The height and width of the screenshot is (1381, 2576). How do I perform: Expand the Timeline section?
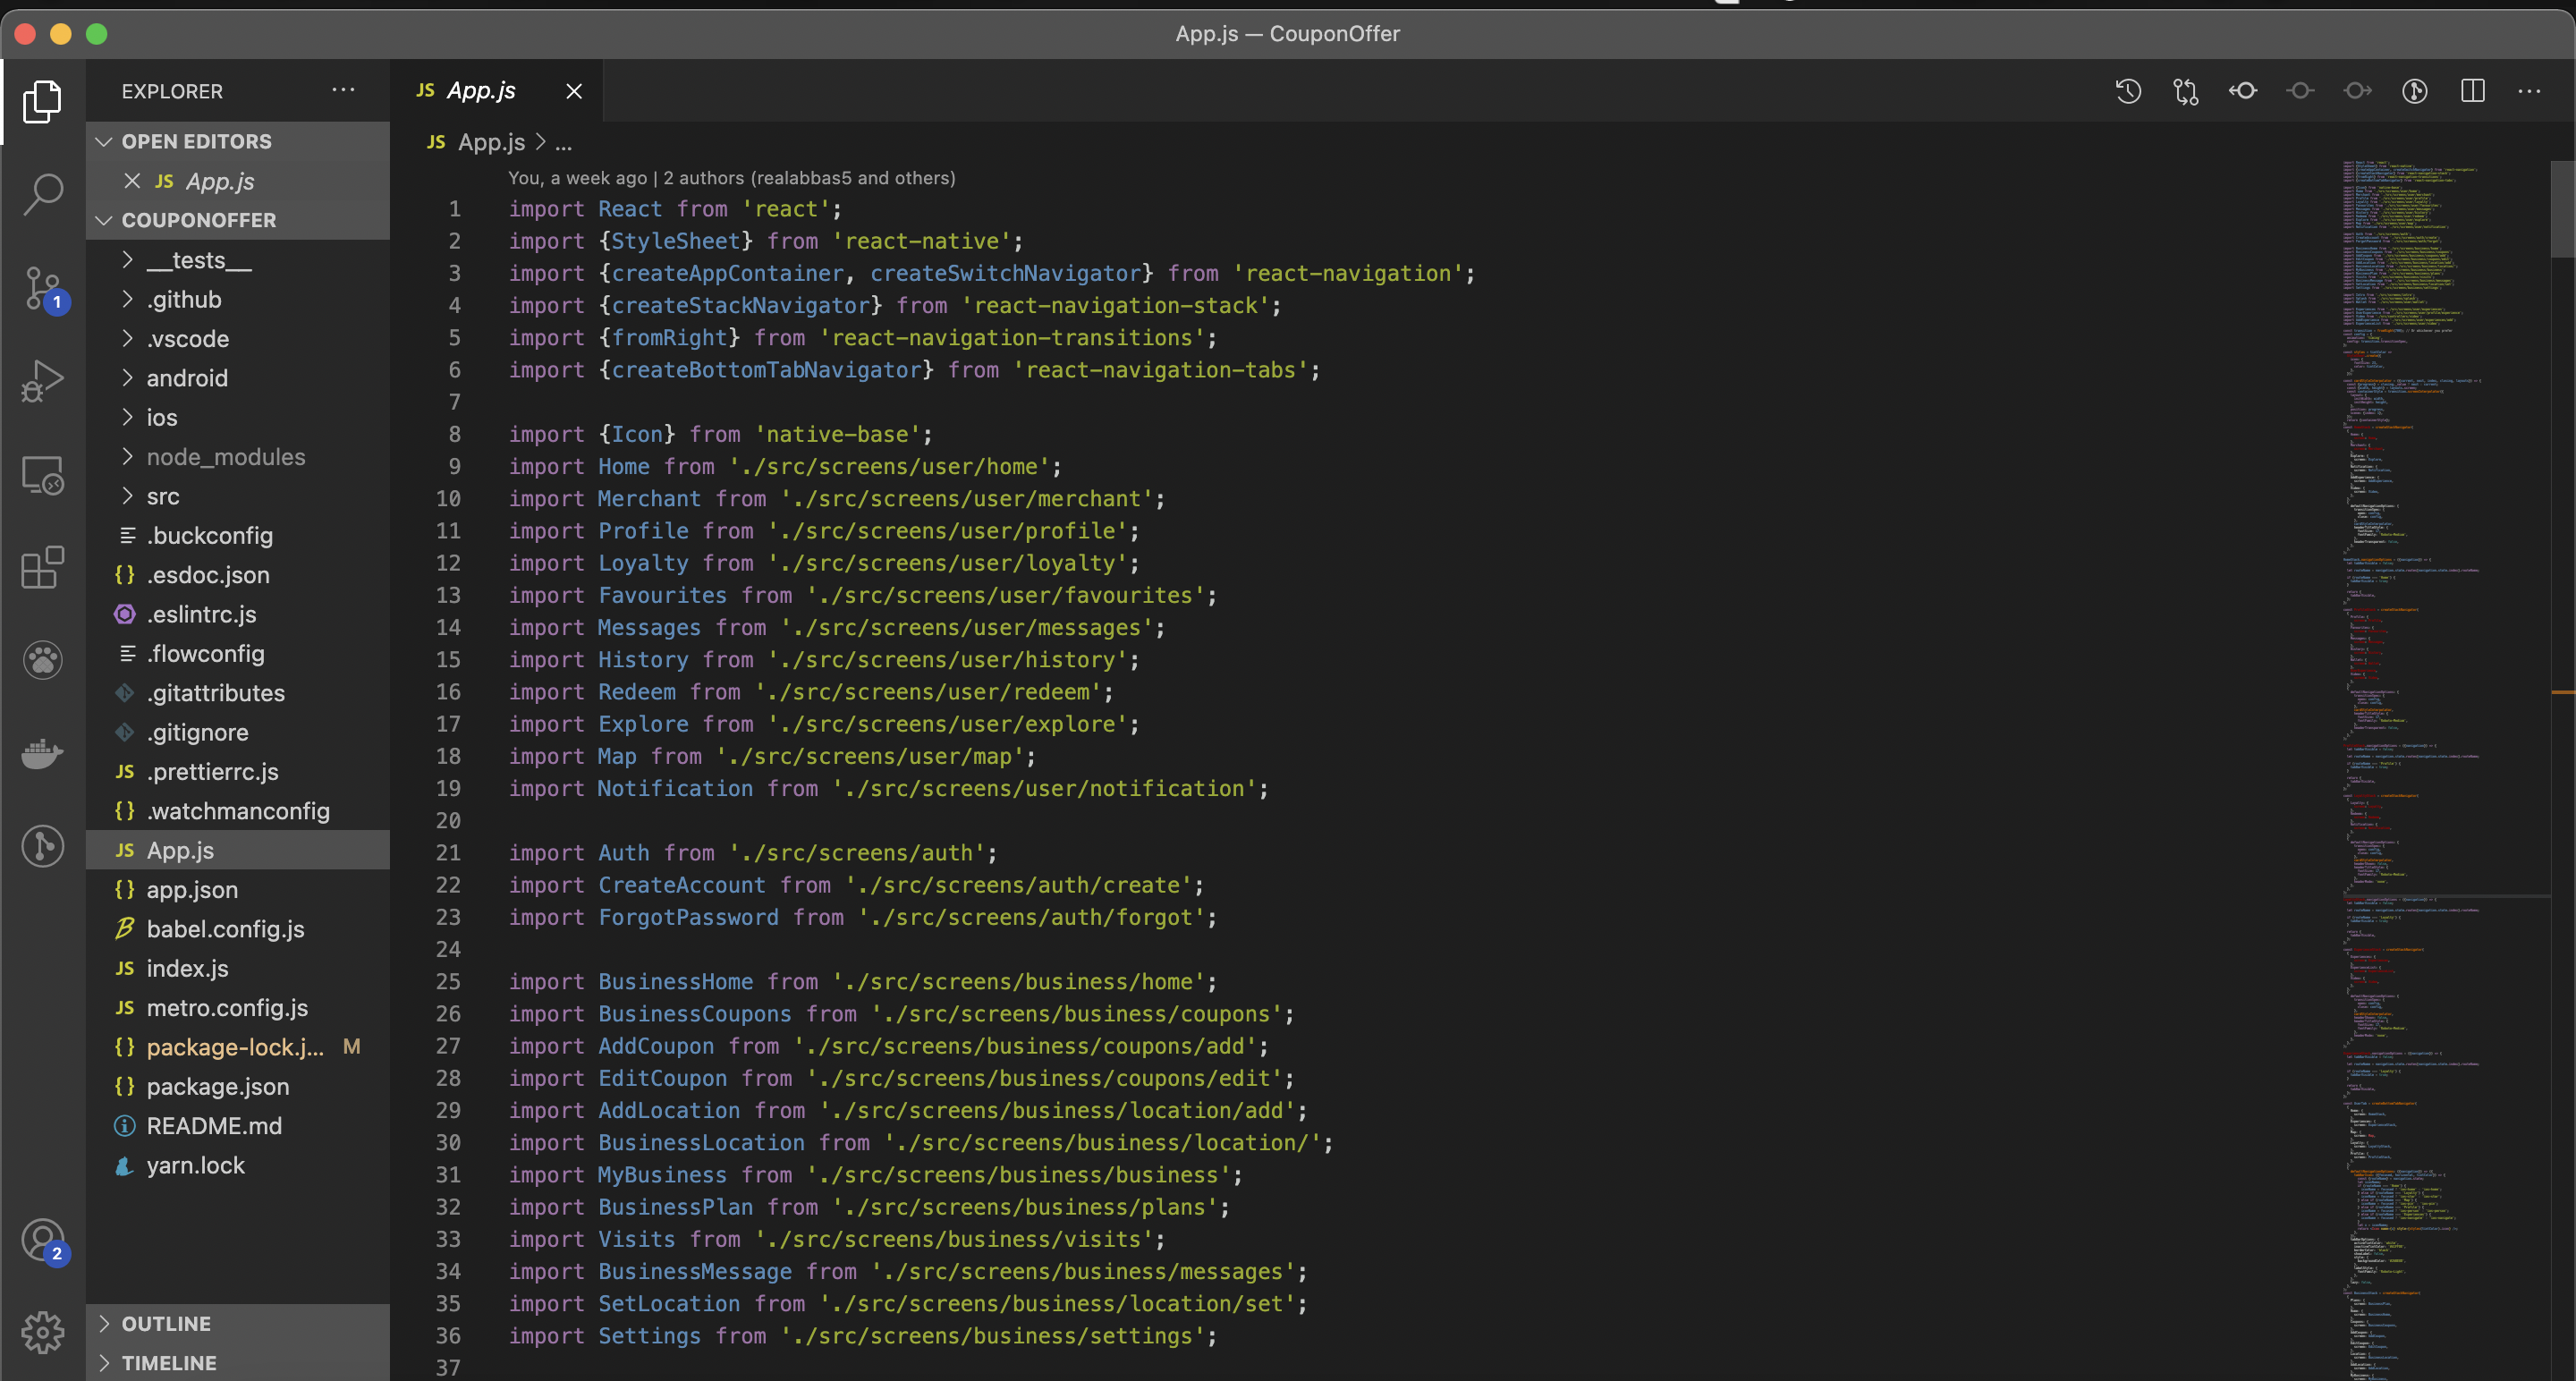coord(238,1363)
